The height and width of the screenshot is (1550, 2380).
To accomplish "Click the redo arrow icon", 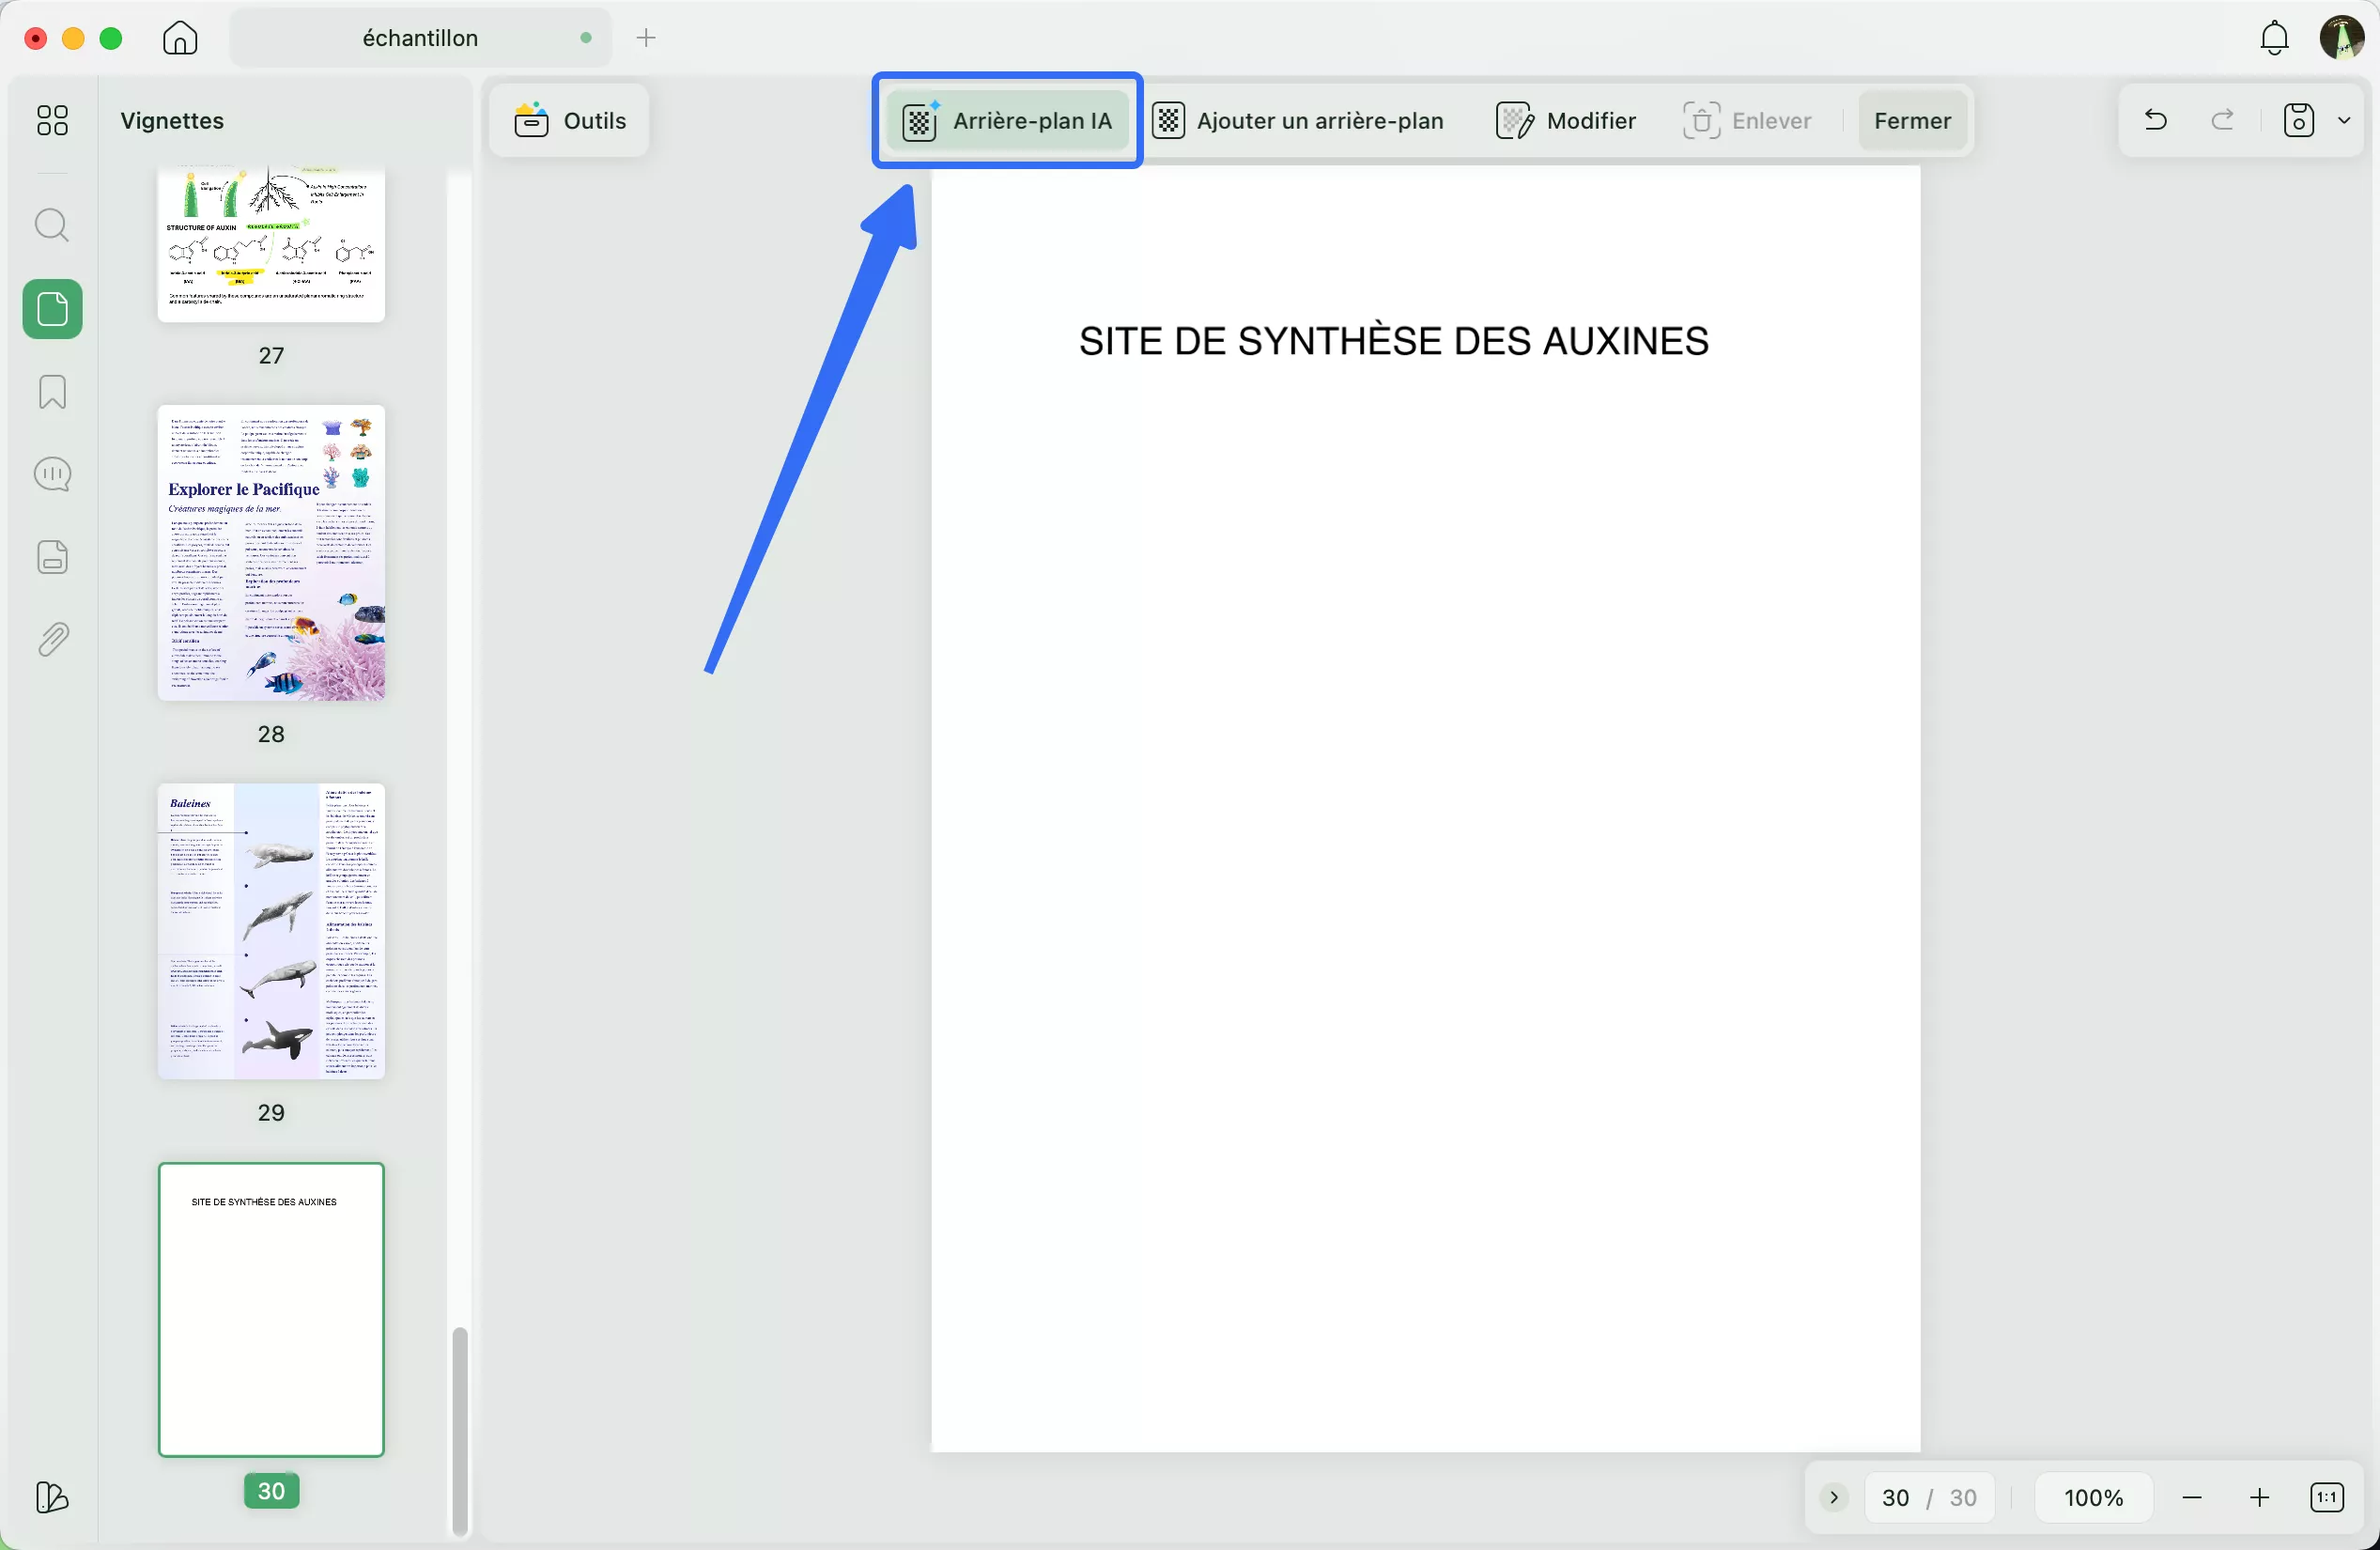I will [2223, 120].
